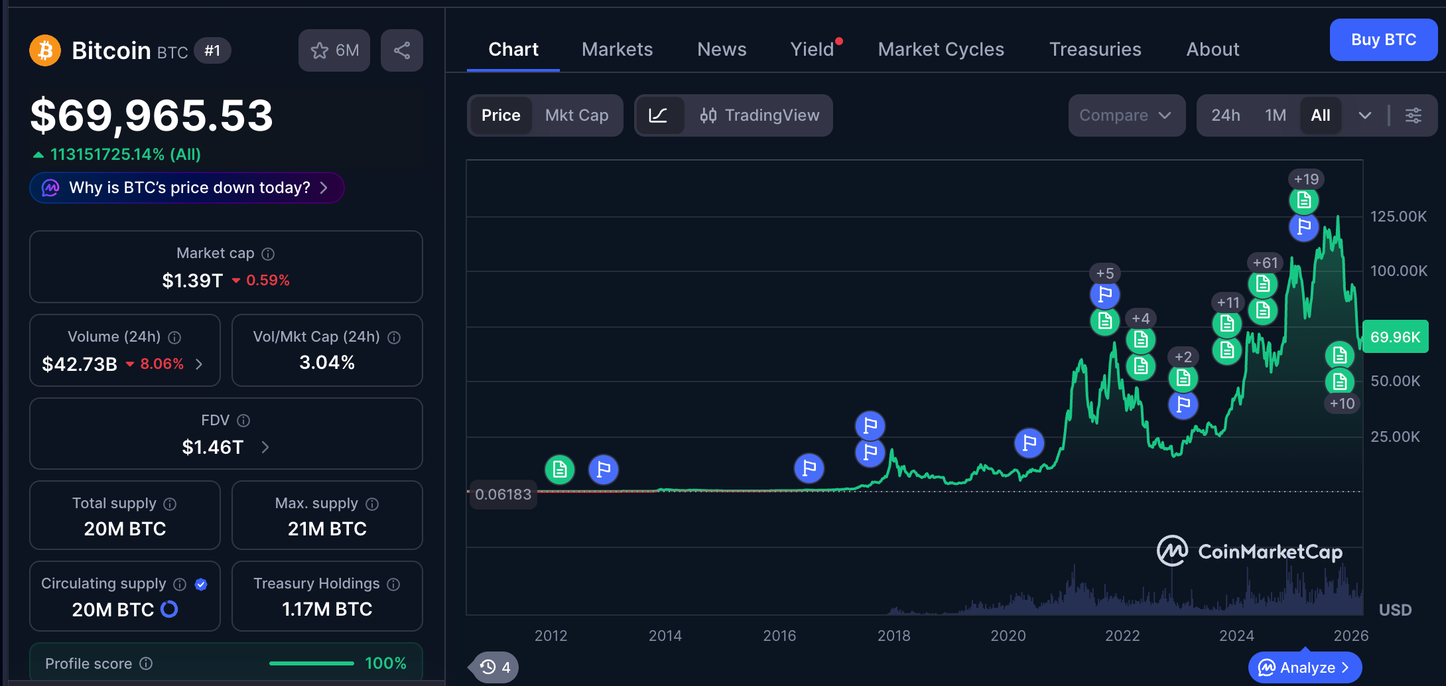Click blue flag event marker near 2016

(x=809, y=468)
